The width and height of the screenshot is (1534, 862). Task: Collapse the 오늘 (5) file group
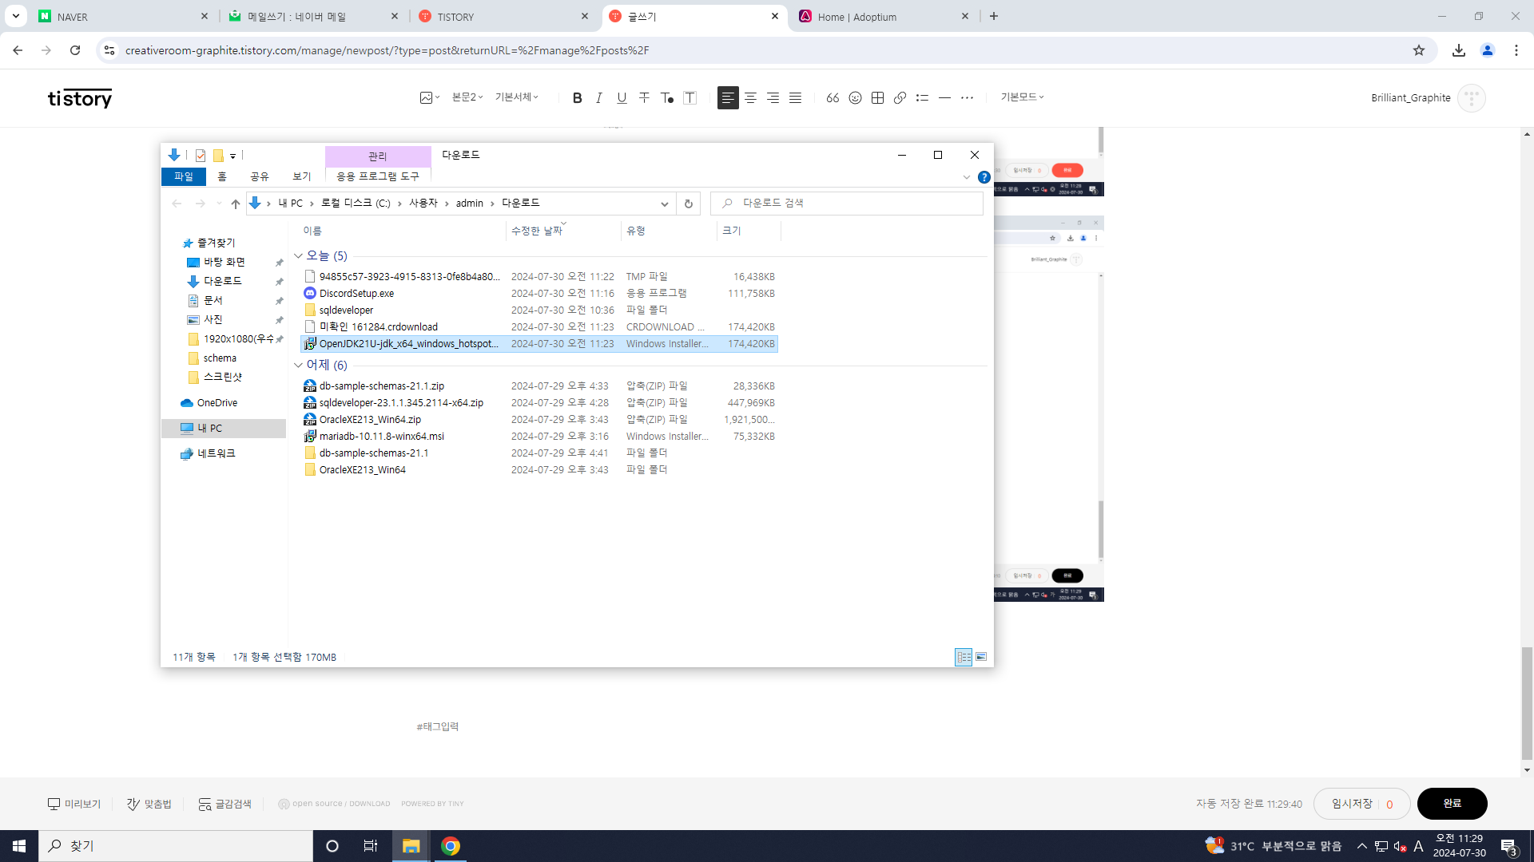[x=298, y=256]
